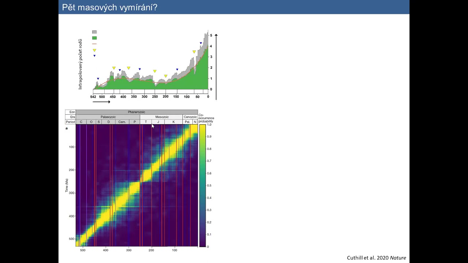
Task: Click the "K" period cell
Action: click(174, 122)
